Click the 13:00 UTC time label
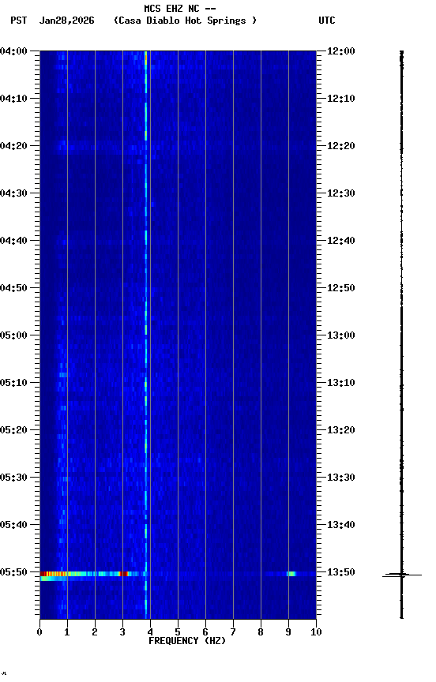The width and height of the screenshot is (436, 682). click(341, 335)
